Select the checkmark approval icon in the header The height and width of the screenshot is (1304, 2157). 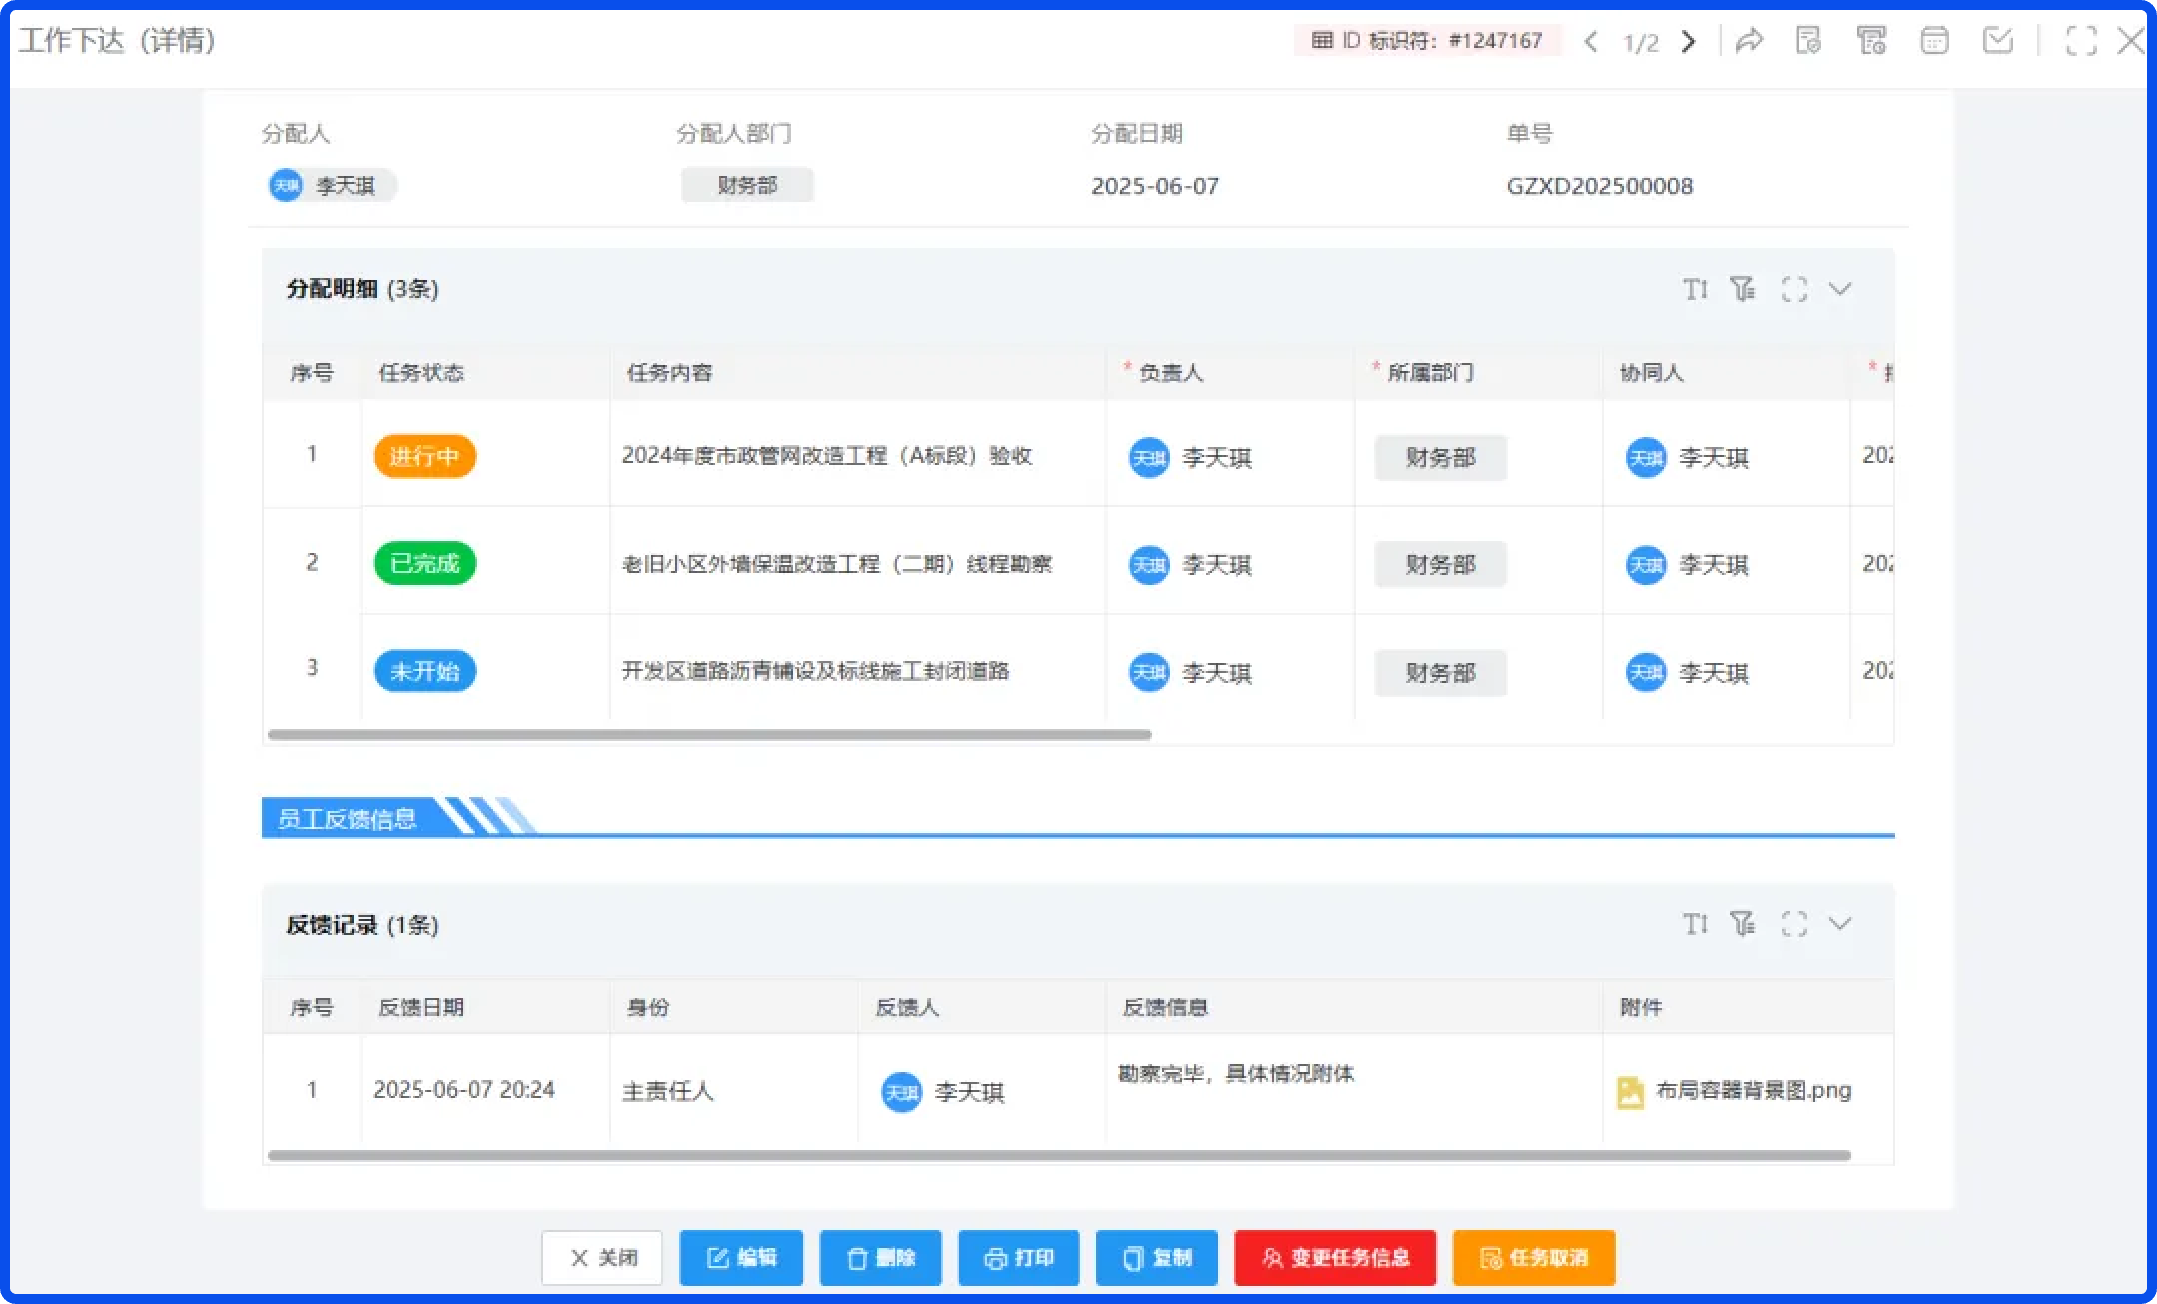pos(1999,41)
